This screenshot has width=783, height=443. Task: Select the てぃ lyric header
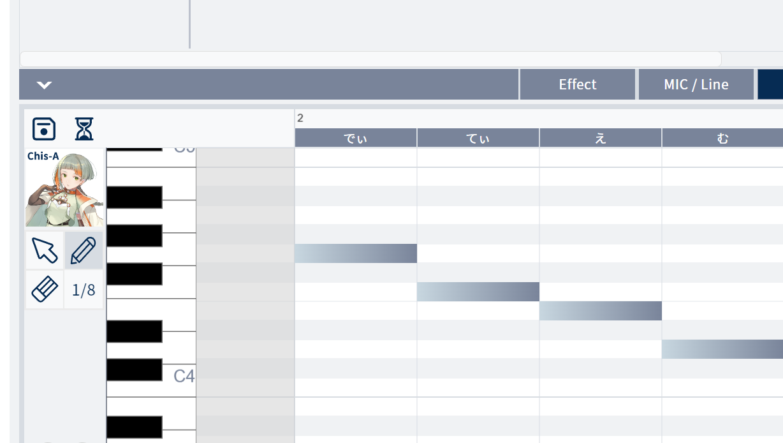[x=478, y=139]
